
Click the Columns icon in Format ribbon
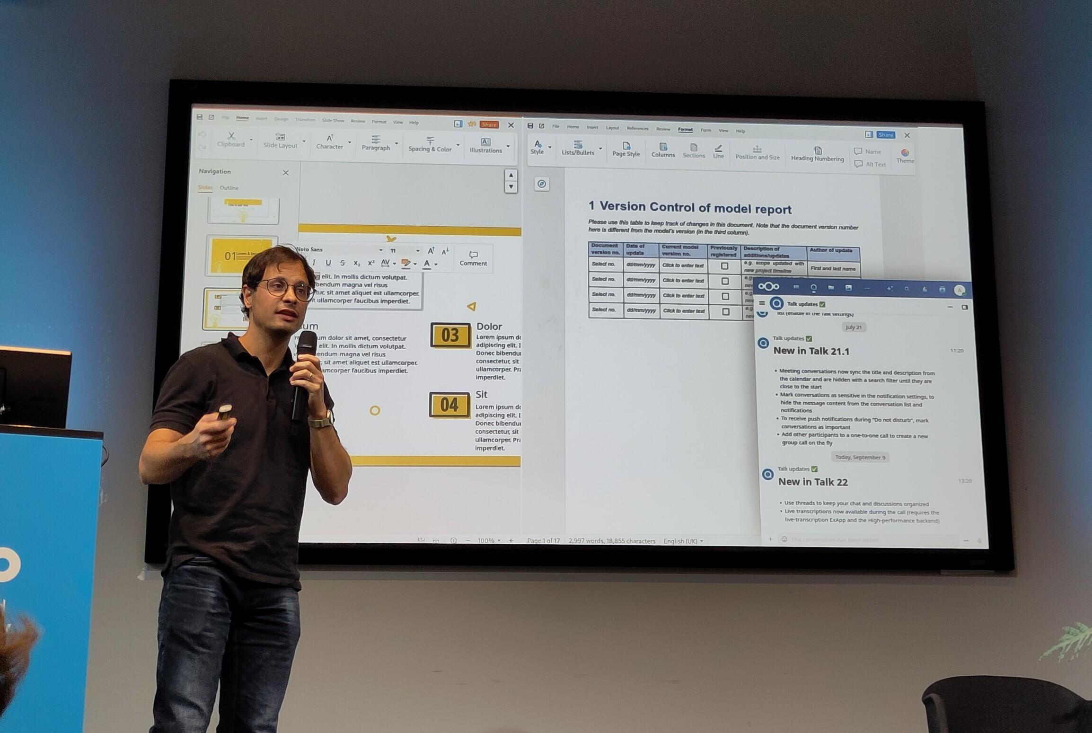point(663,147)
